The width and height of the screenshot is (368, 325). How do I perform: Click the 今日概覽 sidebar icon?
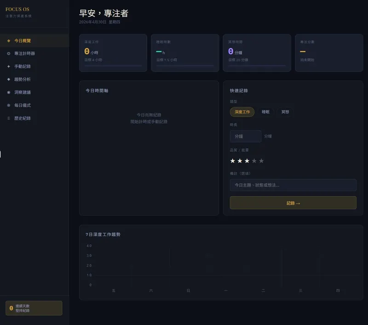pos(9,41)
